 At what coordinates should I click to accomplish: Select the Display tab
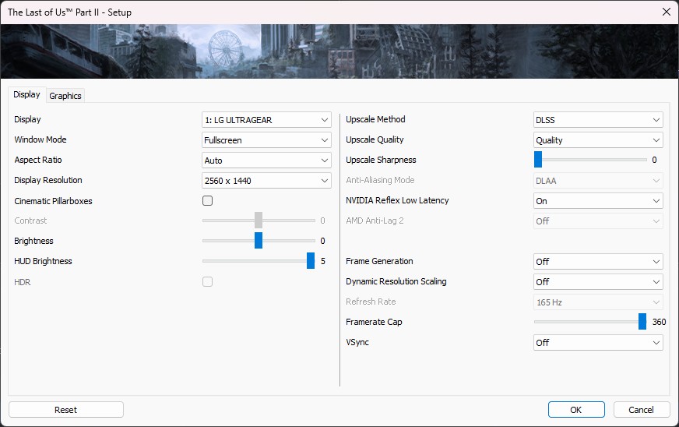point(26,94)
